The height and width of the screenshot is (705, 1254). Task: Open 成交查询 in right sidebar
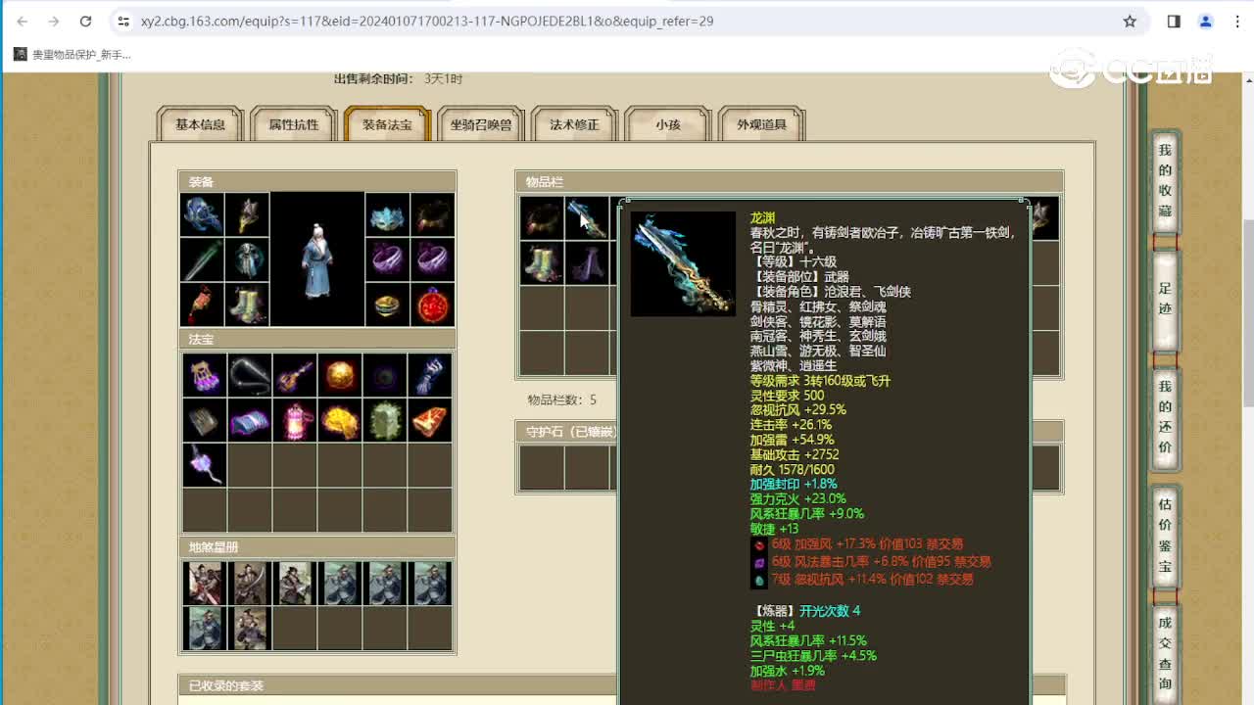(x=1165, y=652)
